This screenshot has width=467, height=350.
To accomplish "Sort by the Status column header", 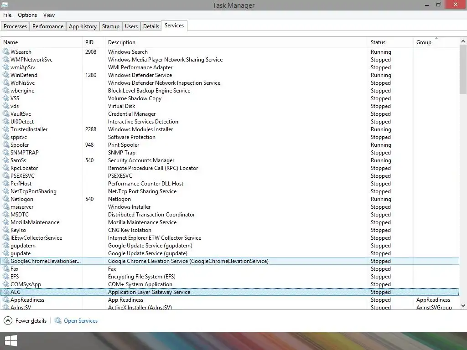I will point(390,42).
